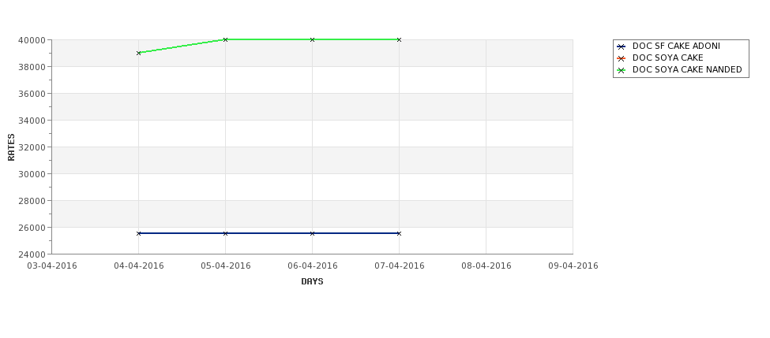Screen dimensions: 770x338
Task: Click the DOC SF CAKE ADONI legend marker
Action: coord(622,46)
